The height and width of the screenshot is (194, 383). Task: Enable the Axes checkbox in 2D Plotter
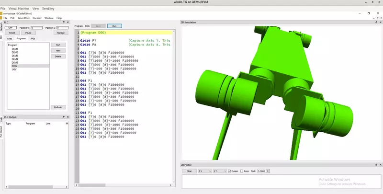coord(242,171)
